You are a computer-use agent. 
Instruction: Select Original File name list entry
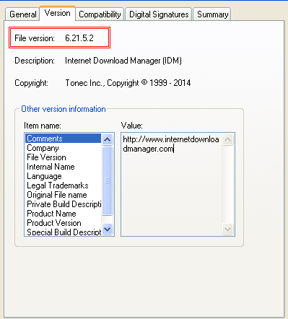[x=63, y=195]
